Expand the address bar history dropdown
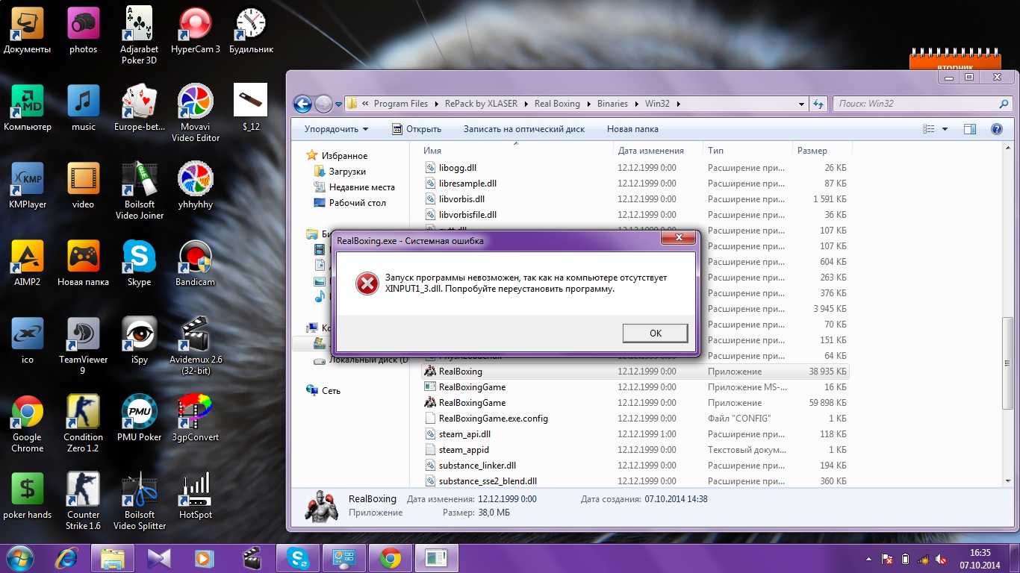1020x573 pixels. [x=802, y=104]
